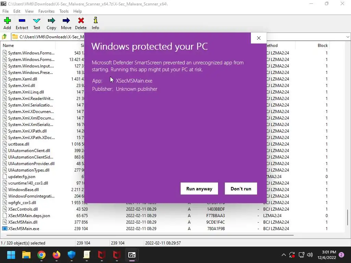Expand the address bar path dropdown

coord(348,37)
